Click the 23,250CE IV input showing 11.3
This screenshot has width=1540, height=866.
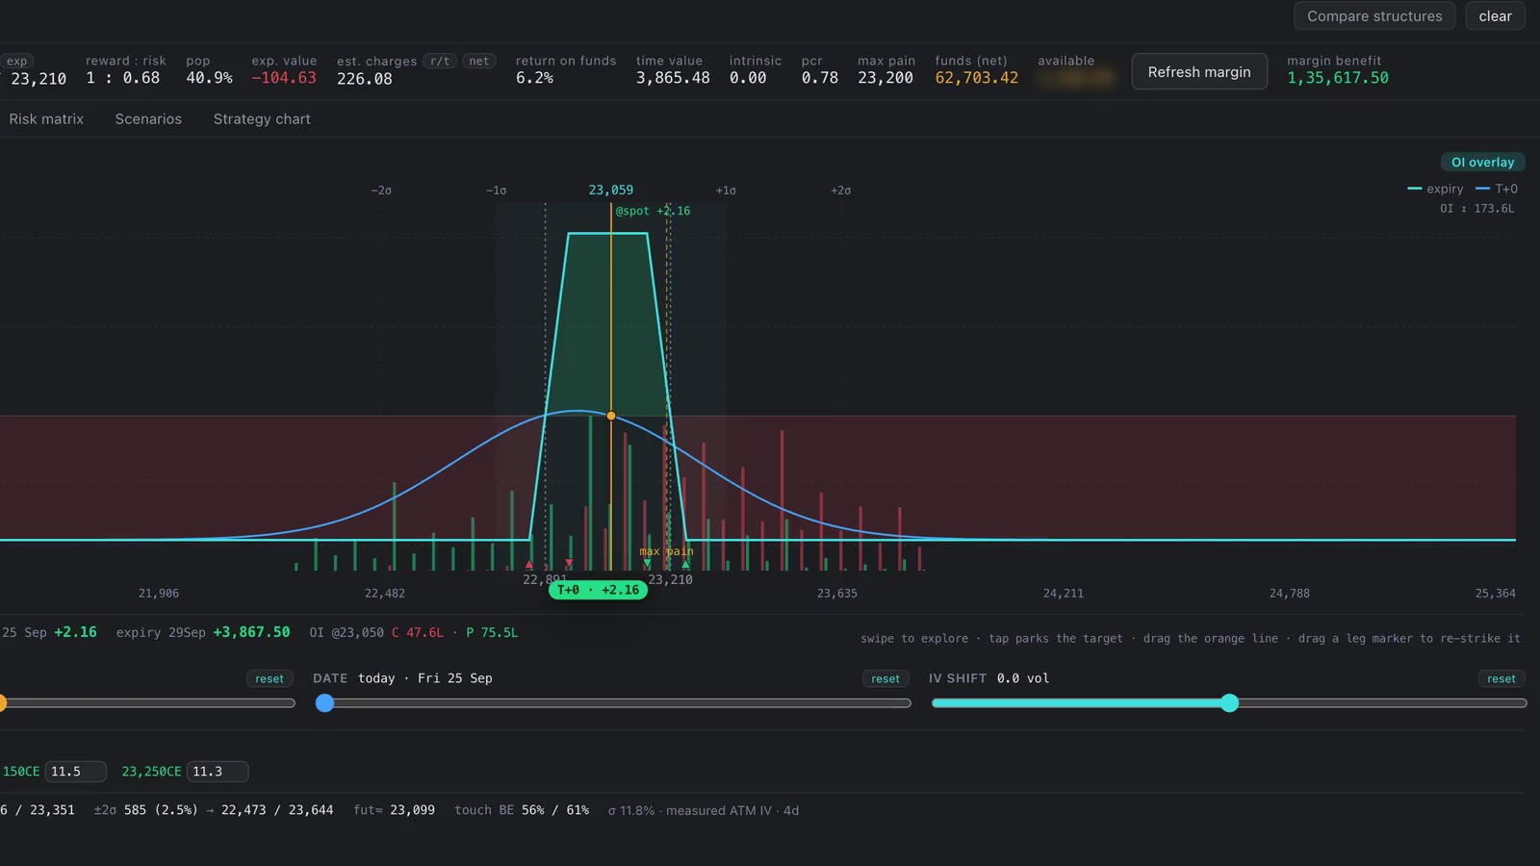tap(218, 772)
